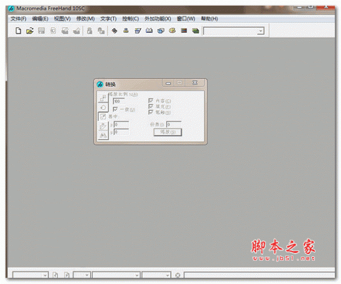Open the 帮助(H) menu

209,19
